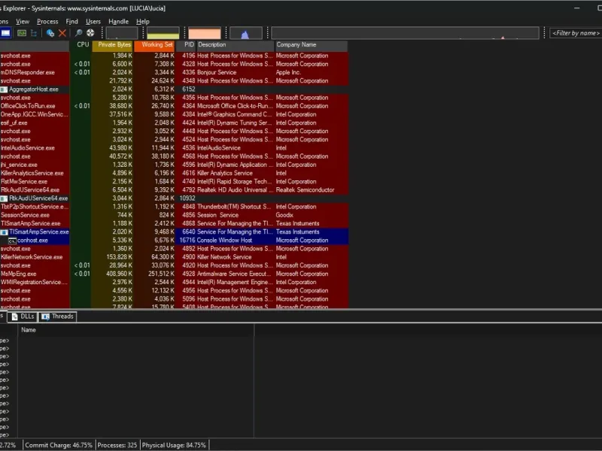This screenshot has width=602, height=451.
Task: Click icon beside RtkAudUService64.exe PID 10932
Action: click(4, 198)
